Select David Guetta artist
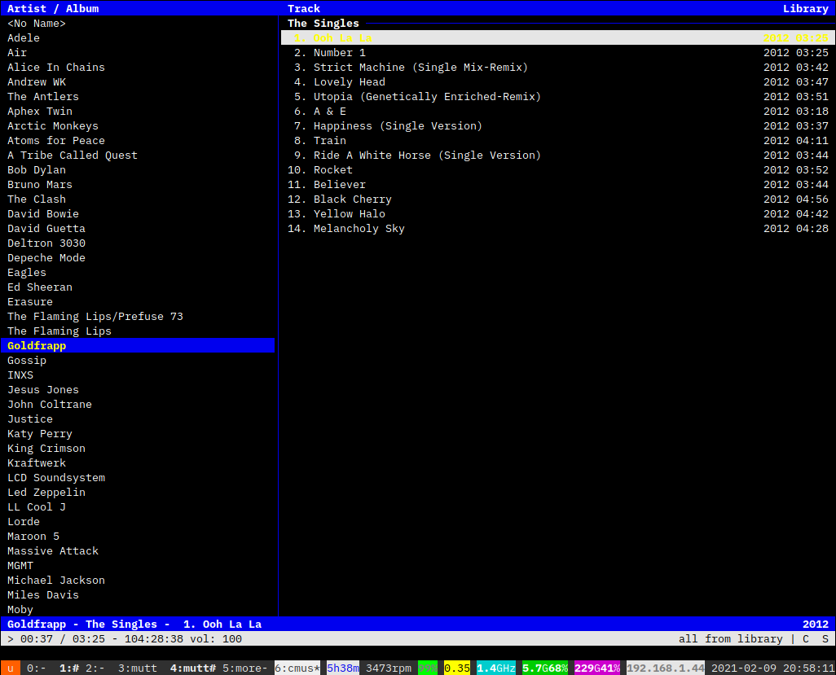Viewport: 836px width, 675px height. (x=138, y=229)
